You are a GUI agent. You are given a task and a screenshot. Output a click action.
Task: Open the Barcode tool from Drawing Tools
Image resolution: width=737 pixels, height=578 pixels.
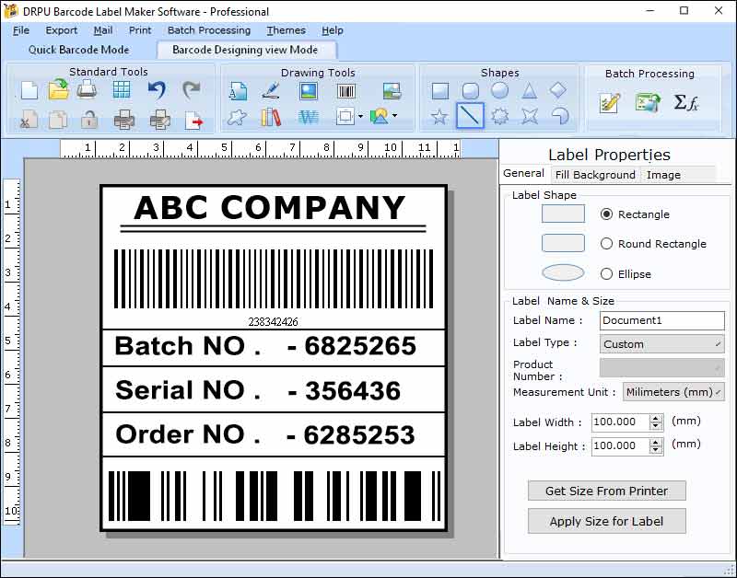click(x=345, y=89)
